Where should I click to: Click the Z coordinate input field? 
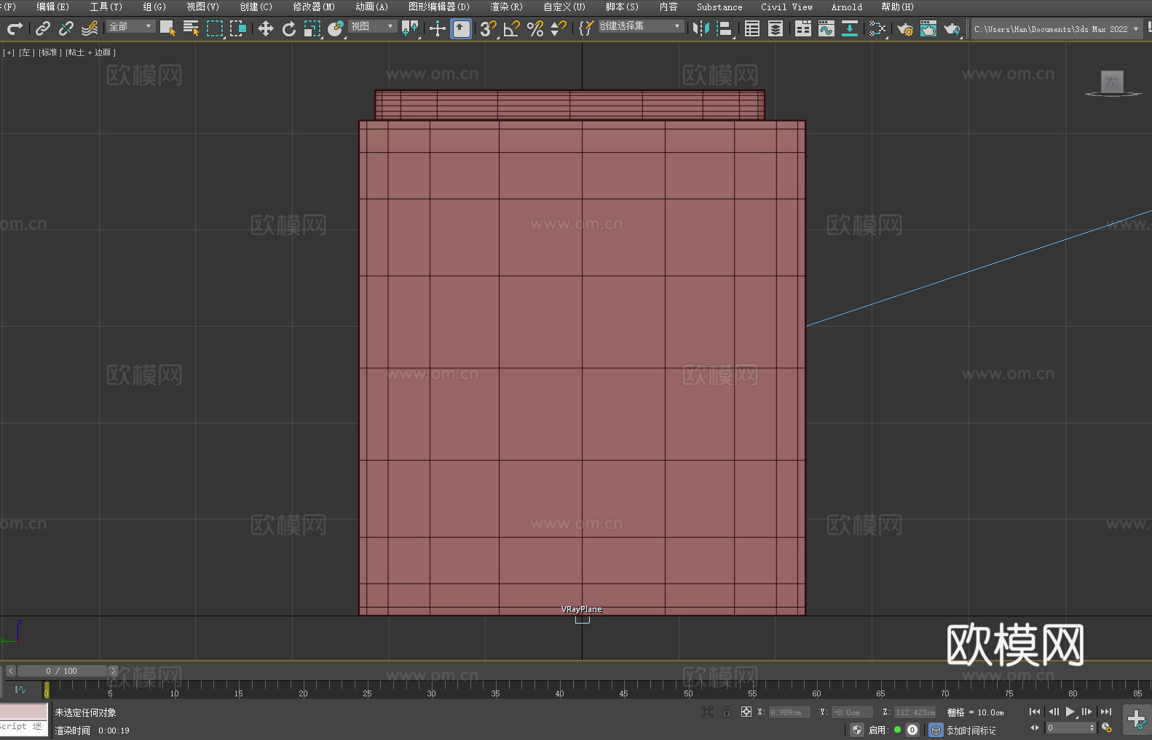pyautogui.click(x=915, y=712)
